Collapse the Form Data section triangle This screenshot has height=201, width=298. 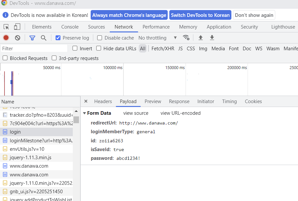(x=84, y=113)
